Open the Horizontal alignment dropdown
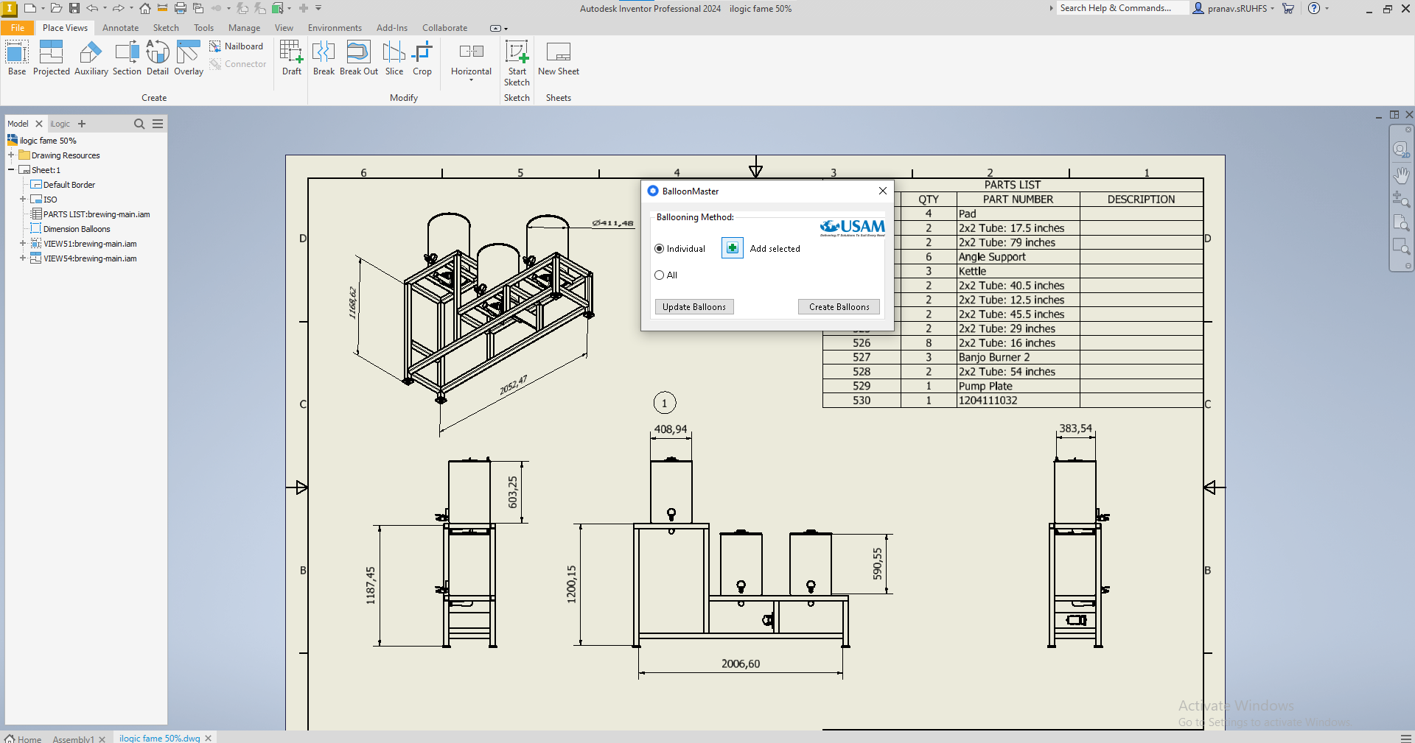Image resolution: width=1415 pixels, height=743 pixels. point(471,80)
